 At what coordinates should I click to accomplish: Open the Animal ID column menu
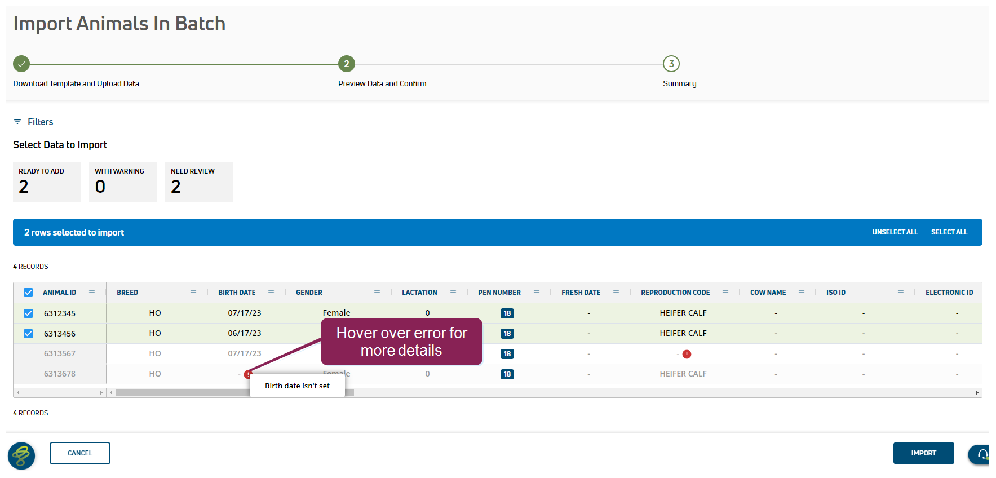coord(92,293)
